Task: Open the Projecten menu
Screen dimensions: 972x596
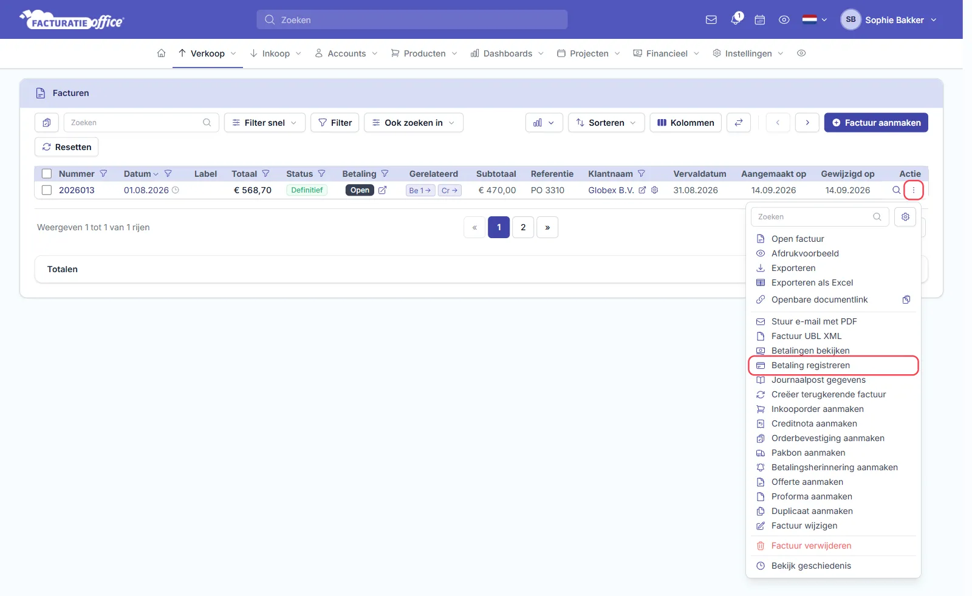Action: 589,53
